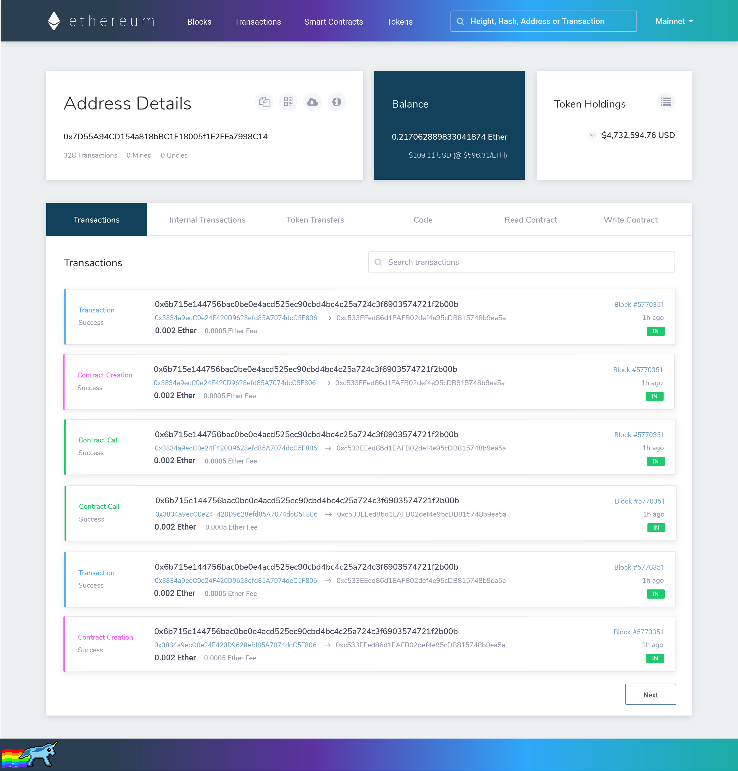Toggle the IN badge on the first transaction
738x771 pixels.
point(655,331)
